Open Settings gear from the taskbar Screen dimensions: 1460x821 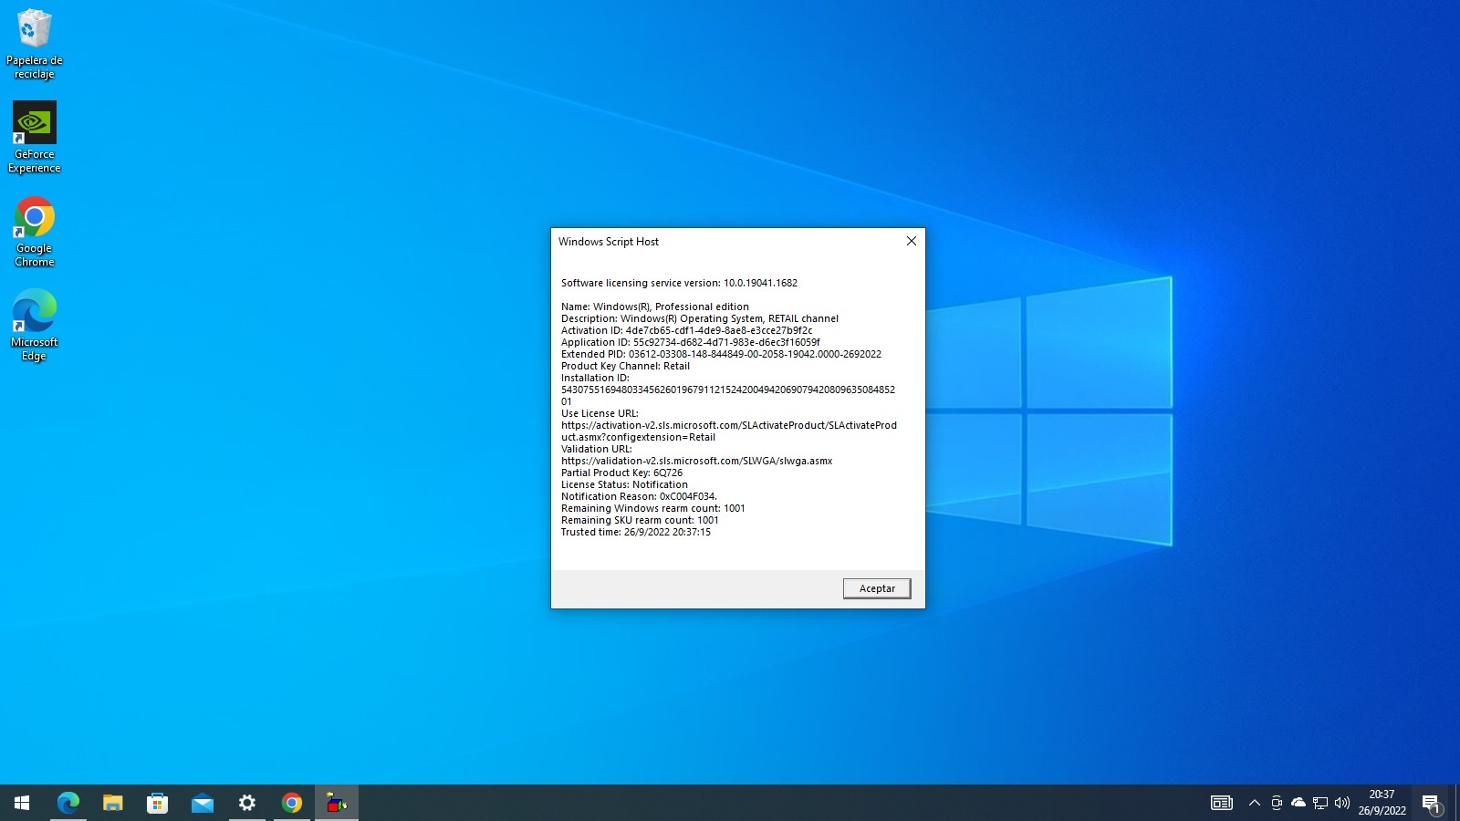click(246, 803)
